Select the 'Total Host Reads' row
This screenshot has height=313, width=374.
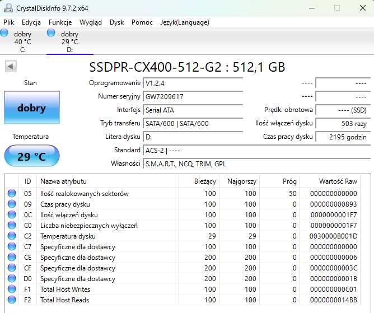182,300
